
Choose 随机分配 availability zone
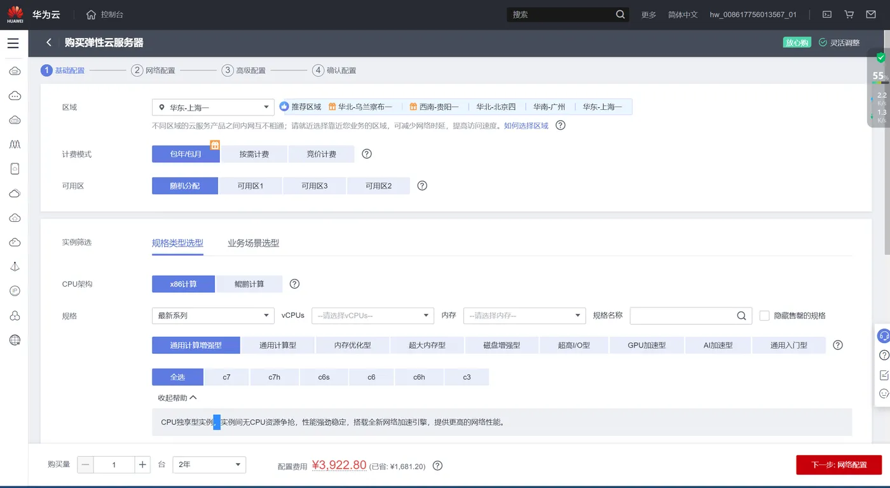click(x=185, y=186)
